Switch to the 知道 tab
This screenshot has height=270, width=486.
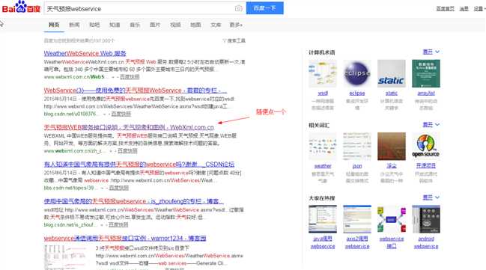(x=115, y=25)
